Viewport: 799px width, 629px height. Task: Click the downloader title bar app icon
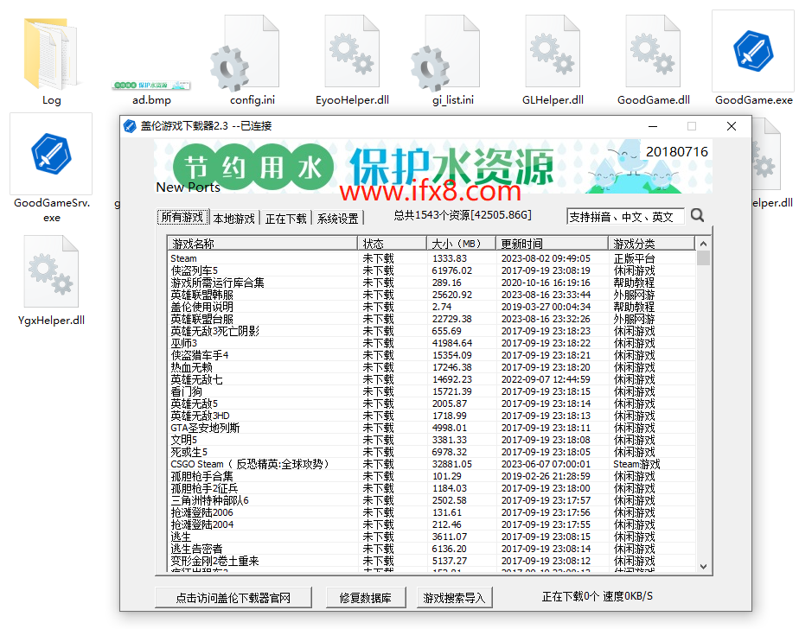click(x=130, y=126)
